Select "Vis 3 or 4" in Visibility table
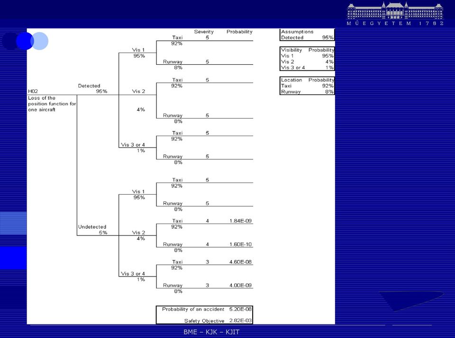The height and width of the screenshot is (338, 455). pyautogui.click(x=293, y=68)
